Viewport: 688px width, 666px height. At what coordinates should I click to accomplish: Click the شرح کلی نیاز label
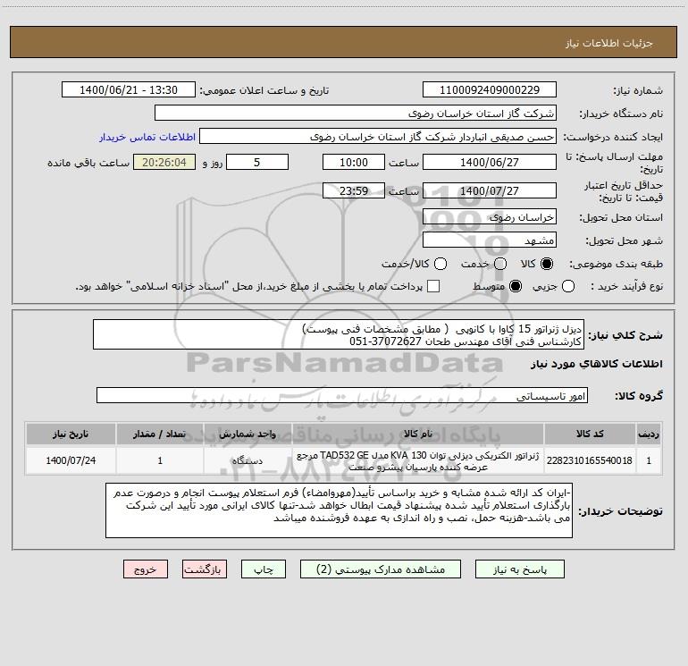625,335
